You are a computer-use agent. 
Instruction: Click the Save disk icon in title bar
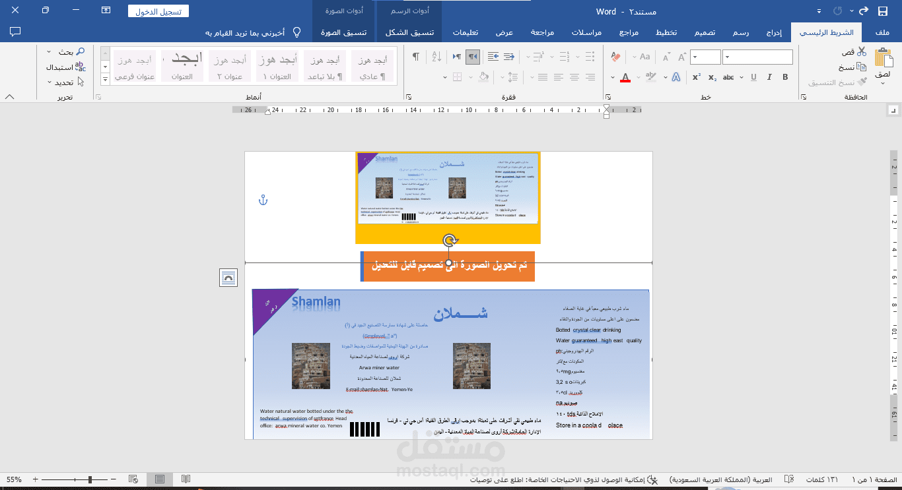pyautogui.click(x=883, y=11)
